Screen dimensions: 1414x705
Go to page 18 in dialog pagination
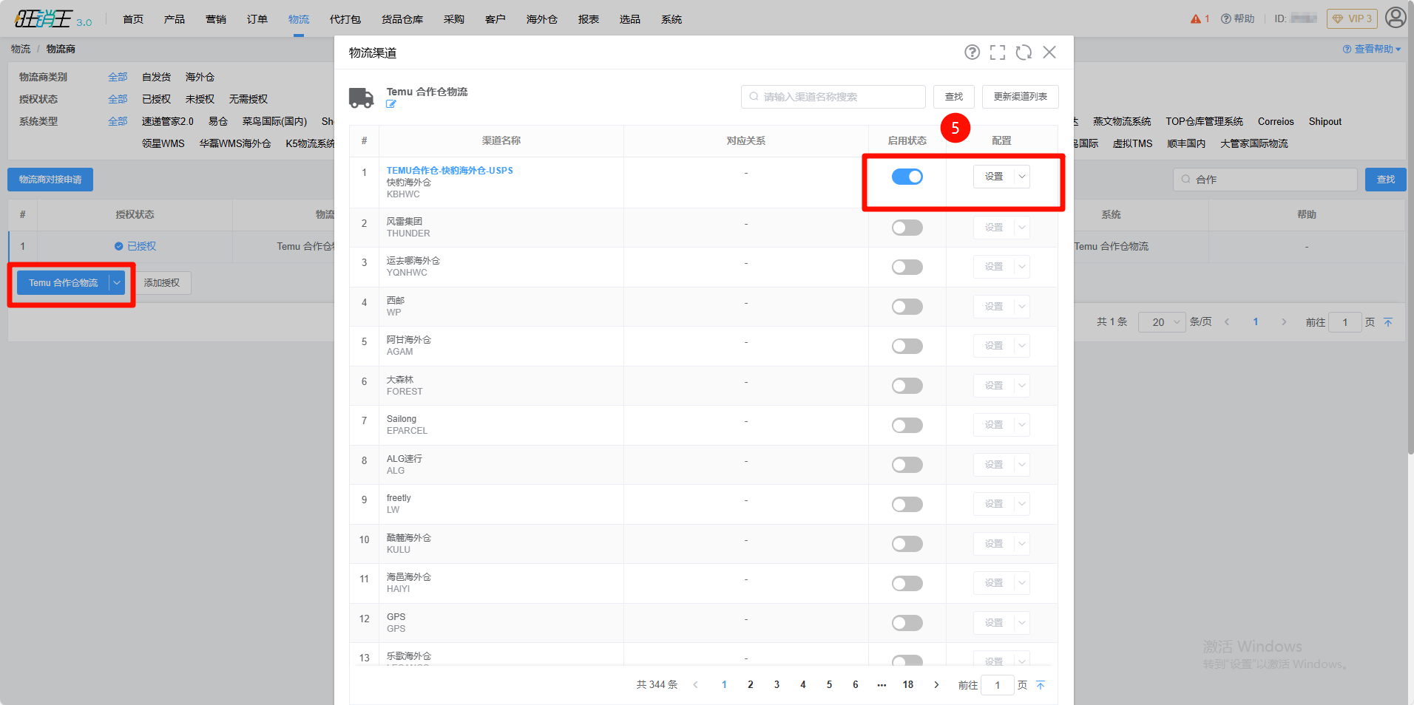click(x=908, y=685)
